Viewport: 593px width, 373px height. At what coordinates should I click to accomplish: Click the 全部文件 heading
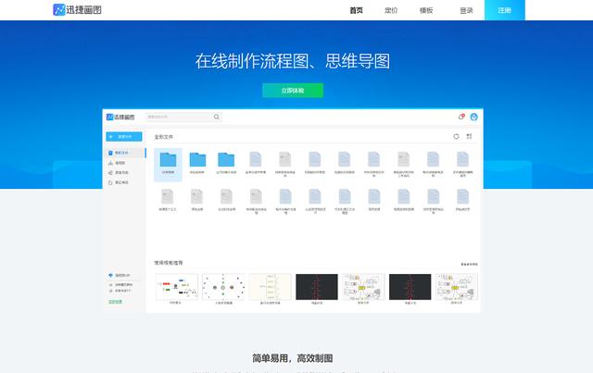164,137
